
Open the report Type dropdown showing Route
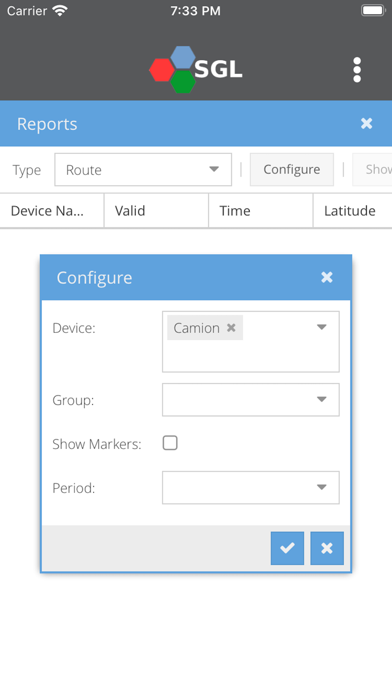point(143,170)
